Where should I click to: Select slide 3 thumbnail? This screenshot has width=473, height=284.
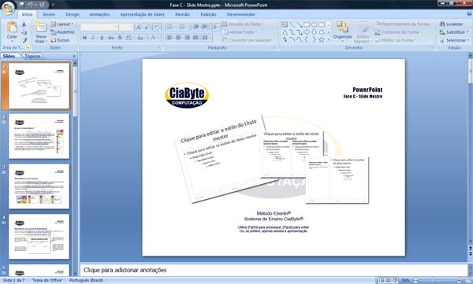tap(39, 186)
